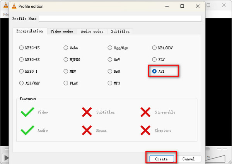Screen dimensions: 232x164
Task: Open the Audio codec tab
Action: pyautogui.click(x=92, y=31)
